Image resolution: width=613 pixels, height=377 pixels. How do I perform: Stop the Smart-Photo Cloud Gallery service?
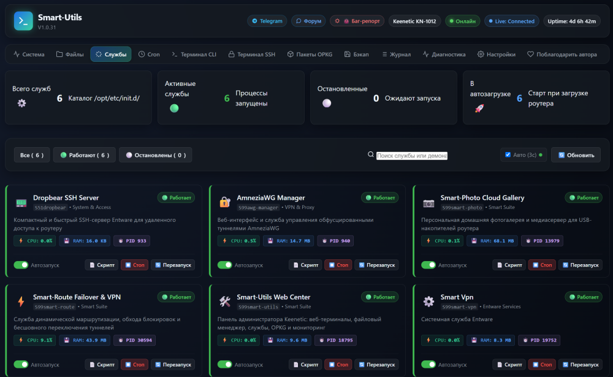(x=542, y=265)
